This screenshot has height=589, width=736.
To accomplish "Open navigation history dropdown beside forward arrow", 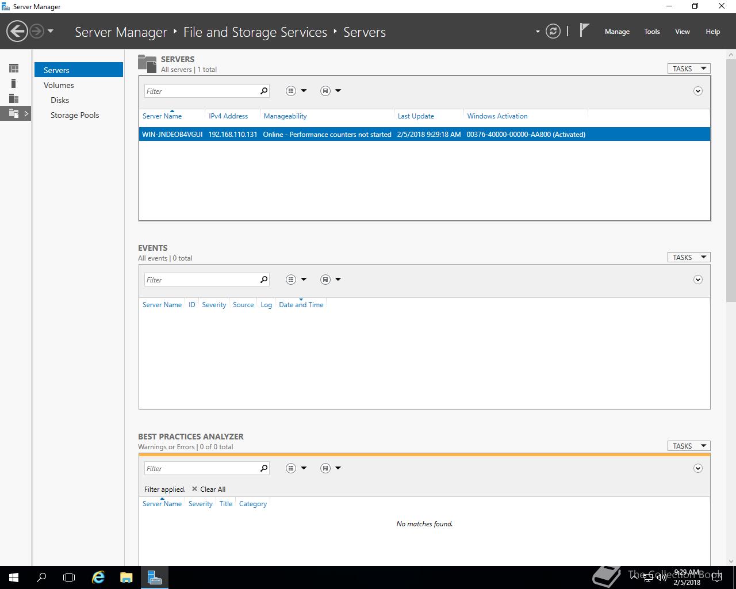I will (51, 31).
